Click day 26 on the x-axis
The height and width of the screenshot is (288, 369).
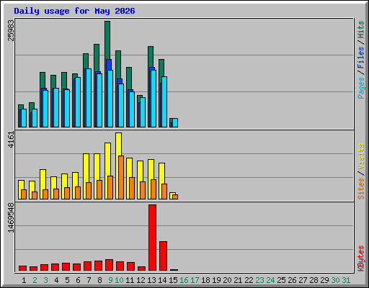[x=292, y=280]
